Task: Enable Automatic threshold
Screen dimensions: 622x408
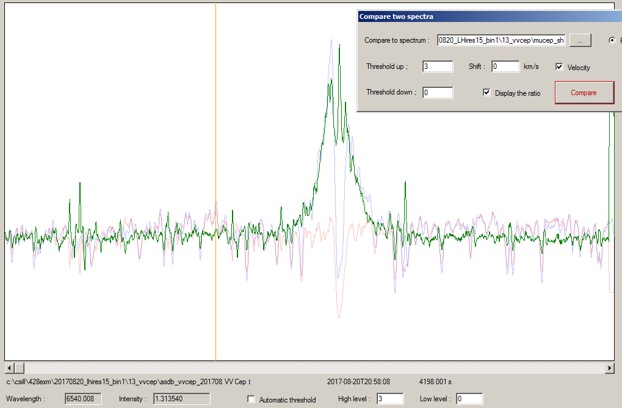Action: pyautogui.click(x=251, y=399)
